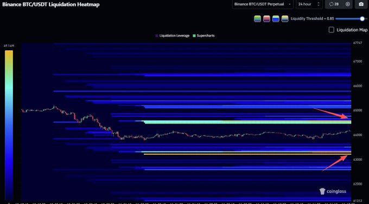This screenshot has height=204, width=369.
Task: Click the 66000 price axis label
Action: [358, 86]
